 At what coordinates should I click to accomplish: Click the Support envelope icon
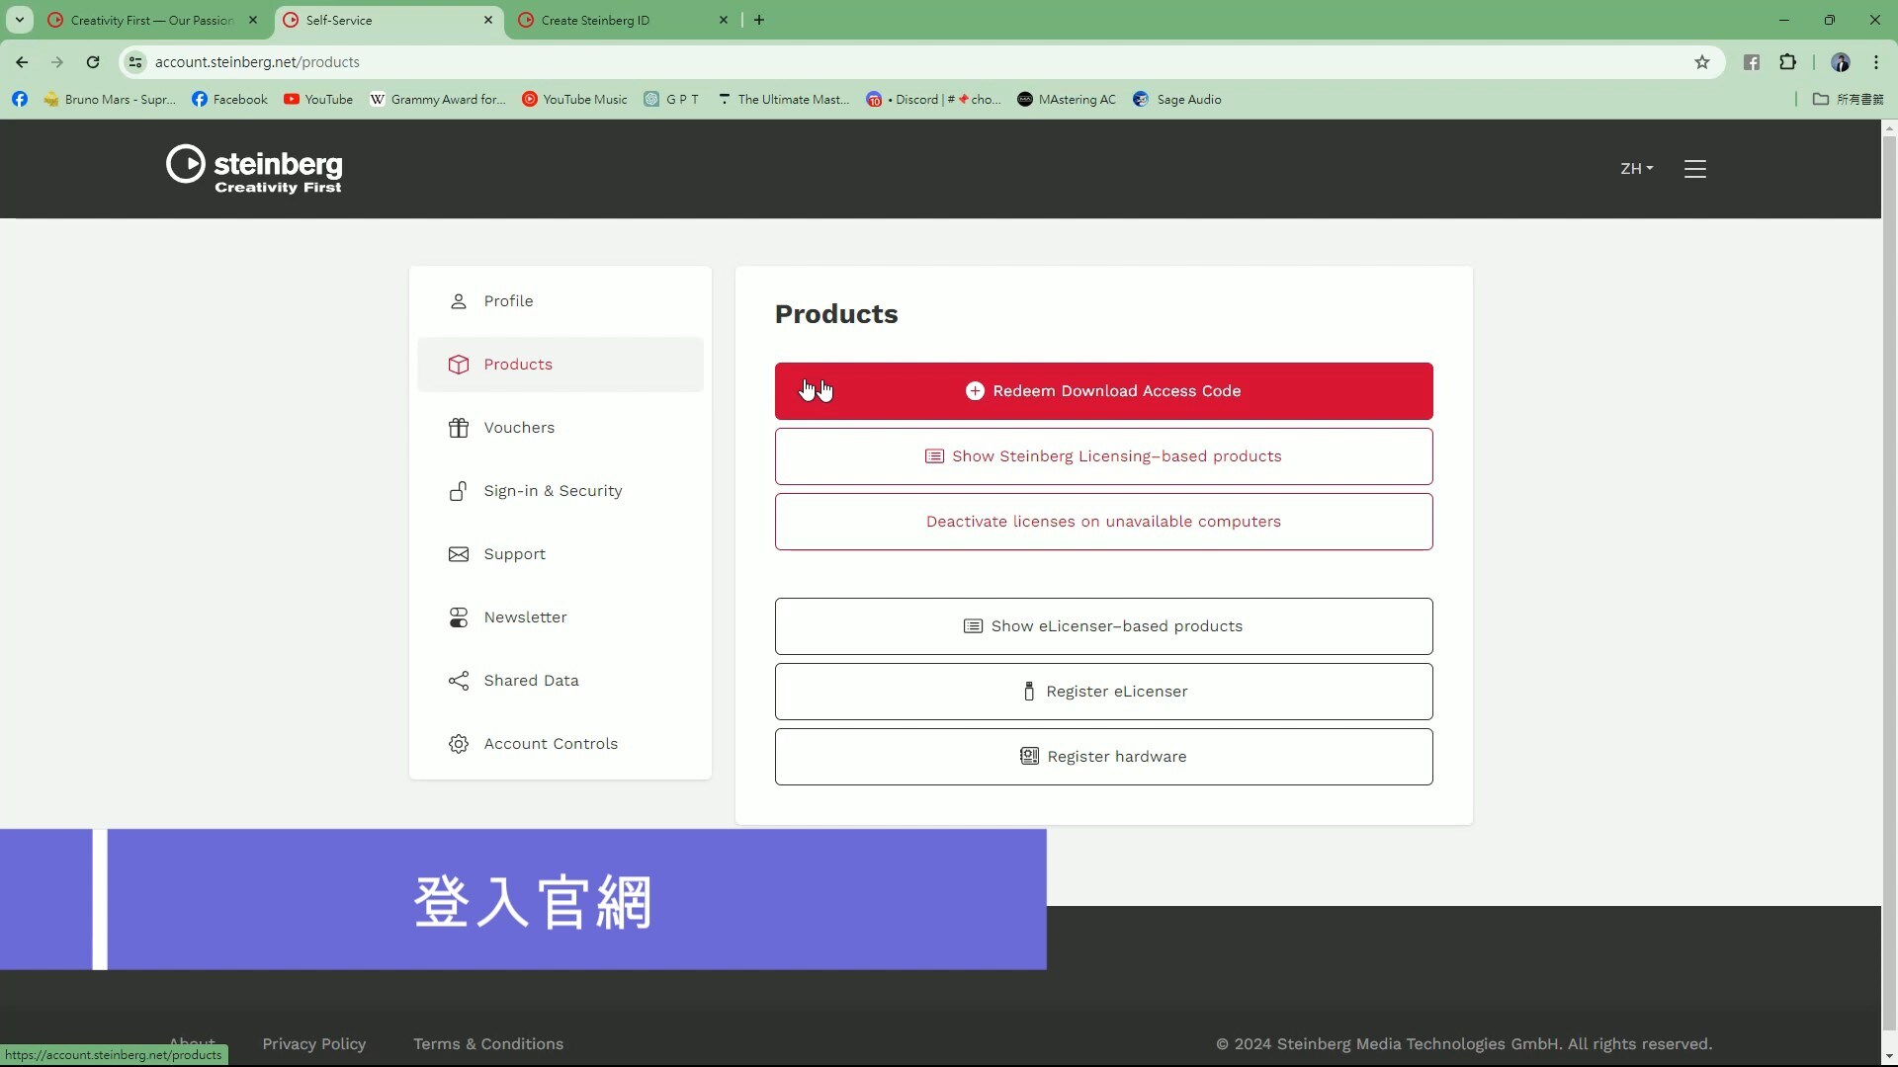tap(458, 554)
